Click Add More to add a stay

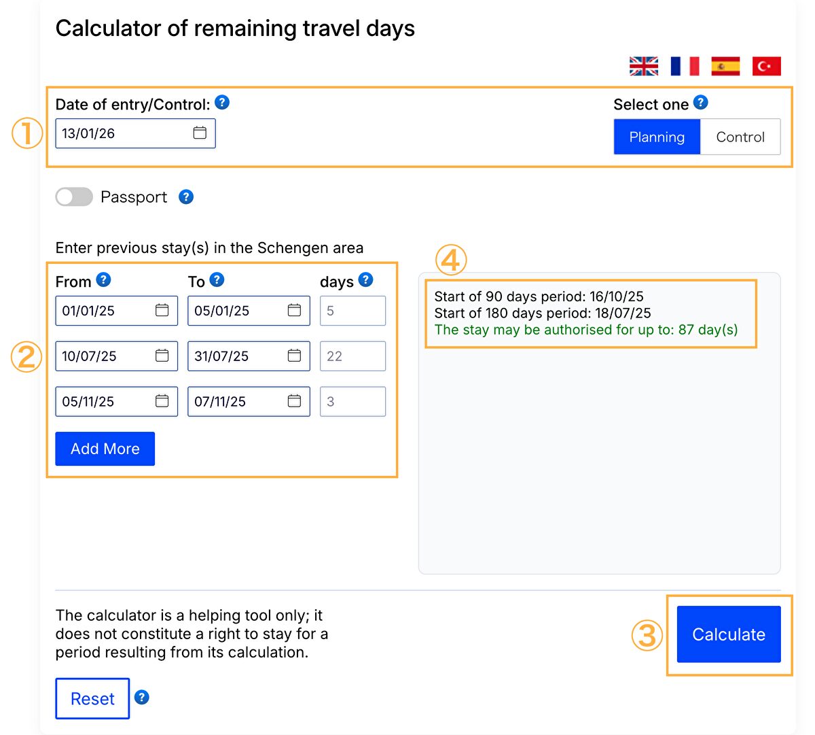coord(105,449)
